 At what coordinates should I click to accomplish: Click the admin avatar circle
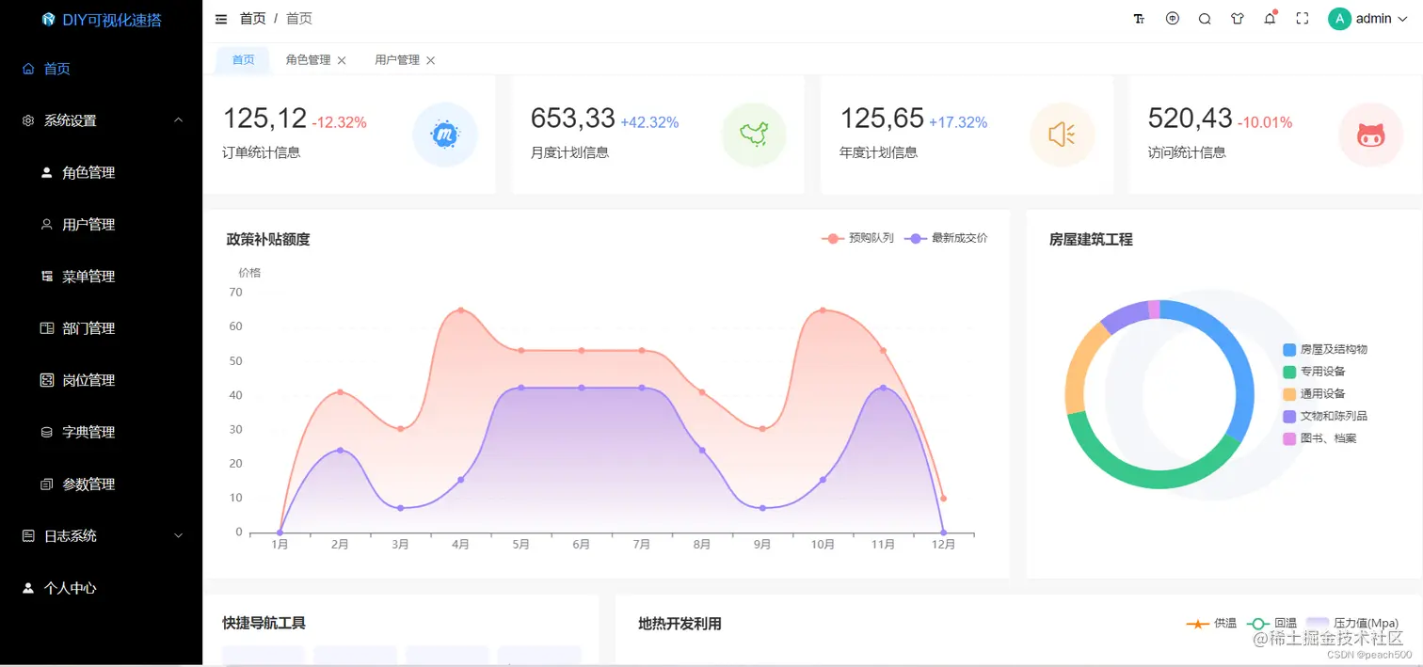1339,19
